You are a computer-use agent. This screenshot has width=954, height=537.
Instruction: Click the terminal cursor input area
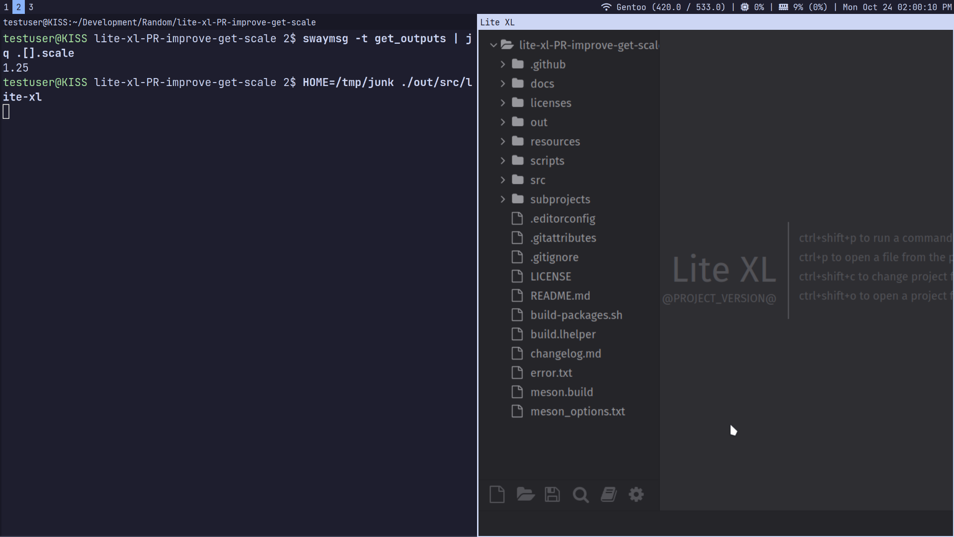[x=5, y=111]
